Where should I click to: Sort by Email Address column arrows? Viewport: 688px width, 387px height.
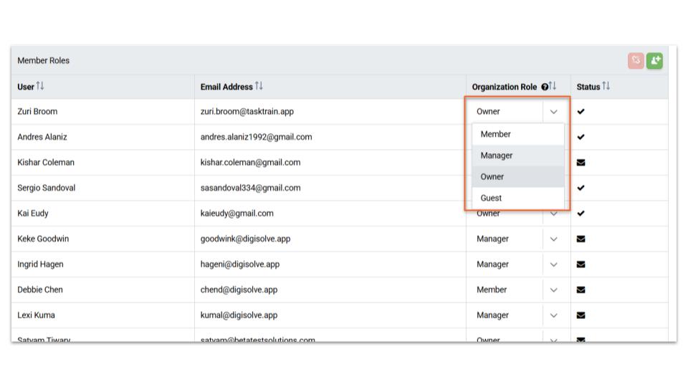[259, 87]
